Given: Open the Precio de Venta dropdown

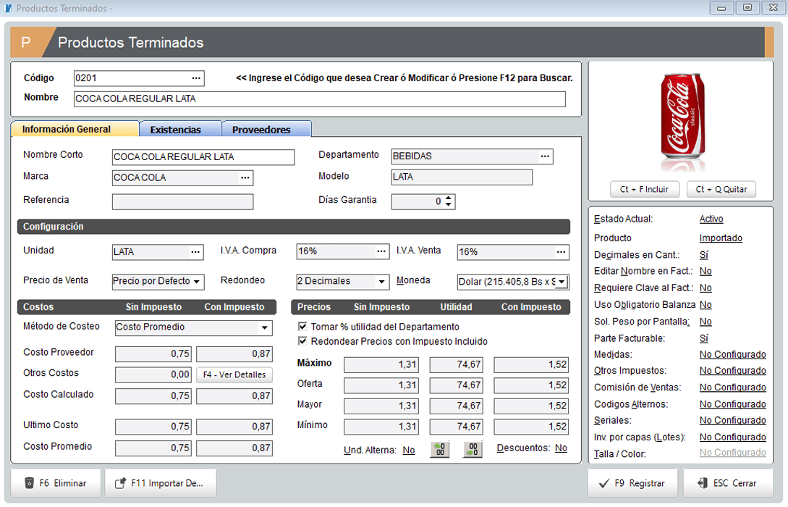Looking at the screenshot, I should 197,281.
